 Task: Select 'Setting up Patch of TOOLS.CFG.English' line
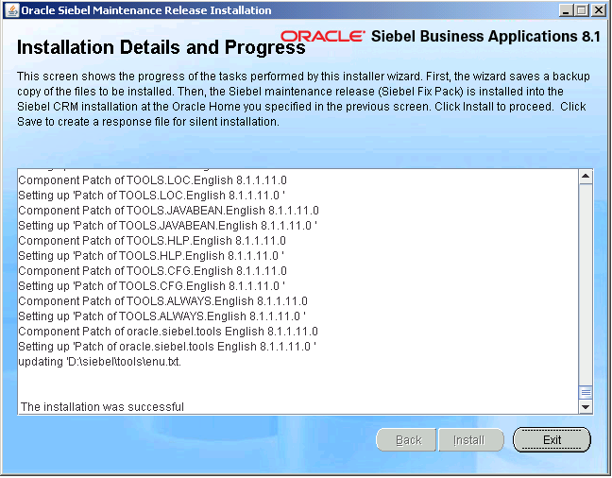(151, 286)
